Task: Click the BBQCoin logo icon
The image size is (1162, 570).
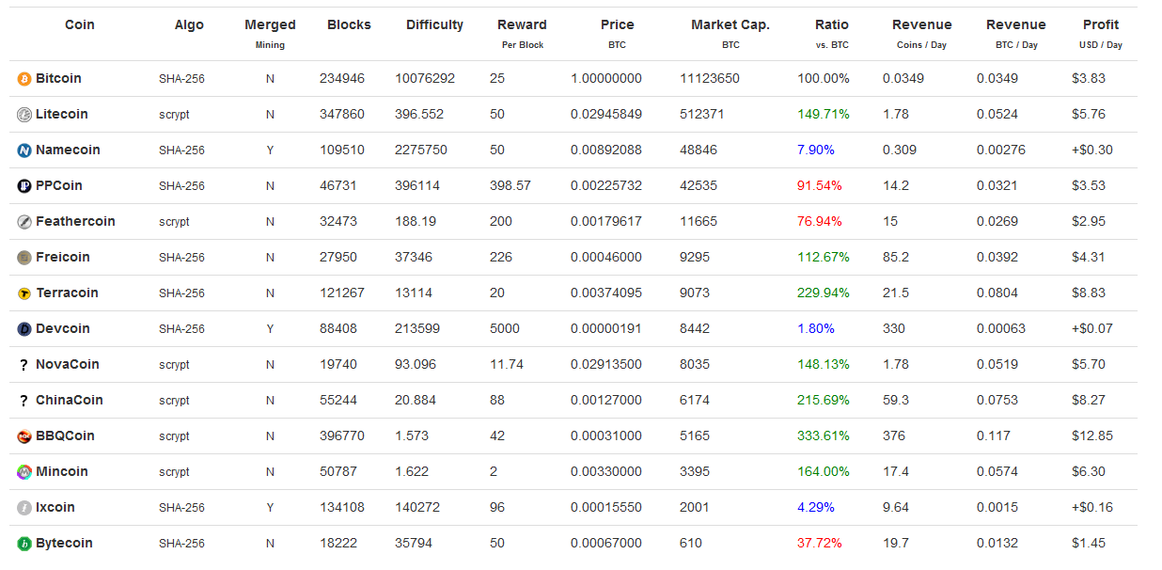Action: [24, 436]
